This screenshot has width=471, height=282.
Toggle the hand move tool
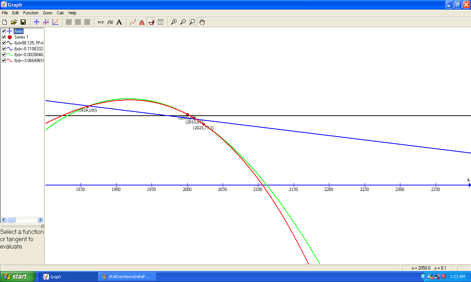(x=202, y=22)
